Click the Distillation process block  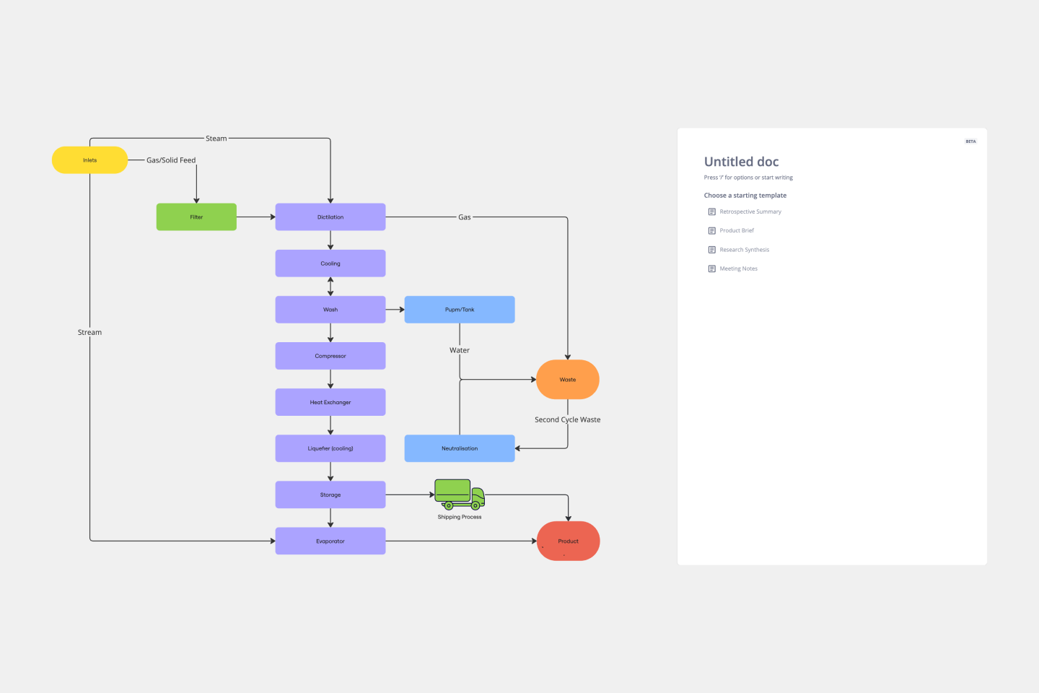(330, 217)
